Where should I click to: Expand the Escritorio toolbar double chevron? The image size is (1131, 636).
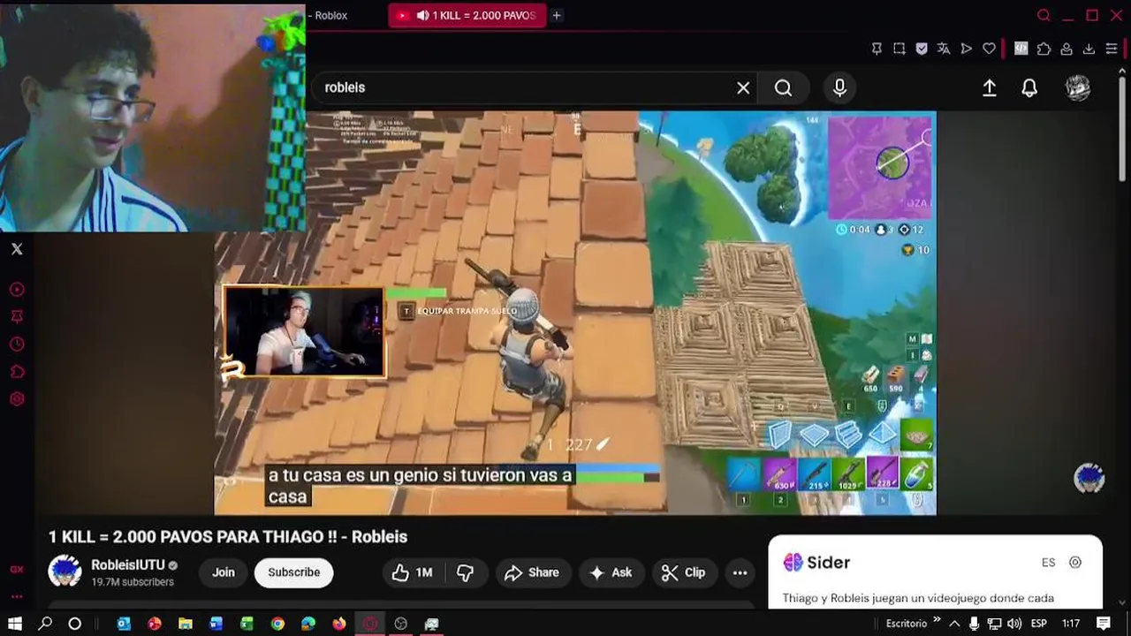click(937, 620)
